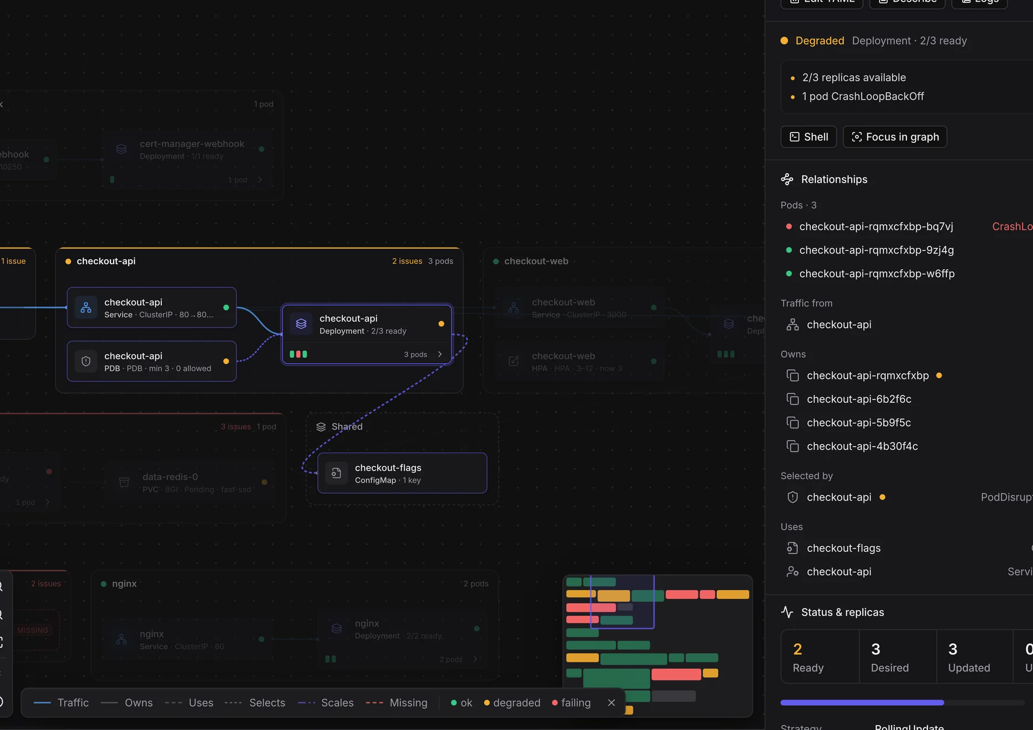Viewport: 1033px width, 730px height.
Task: Select the checkout-web HPA node
Action: [x=579, y=361]
